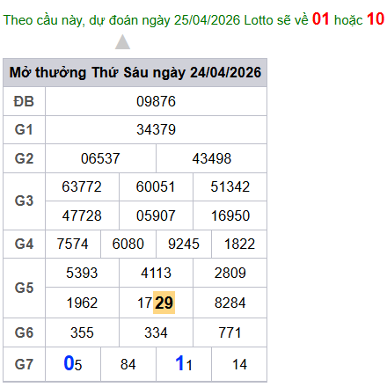Click the G4 row label
This screenshot has height=387, width=387.
[x=24, y=244]
